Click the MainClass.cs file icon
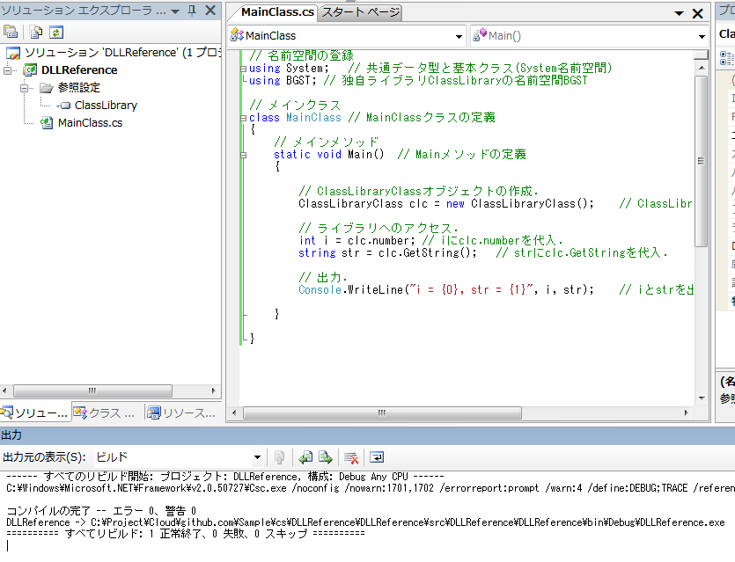Viewport: 735px width, 562px height. [x=47, y=123]
